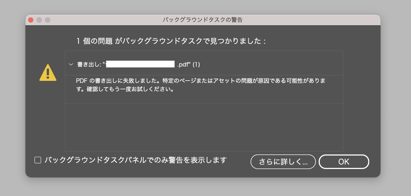Screen dimensions: 411x196
Task: Click the disabled minimize window button
Action: [x=39, y=20]
